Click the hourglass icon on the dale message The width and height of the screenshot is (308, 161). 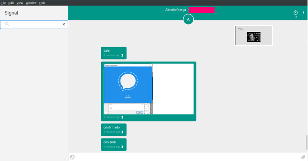pyautogui.click(x=122, y=56)
